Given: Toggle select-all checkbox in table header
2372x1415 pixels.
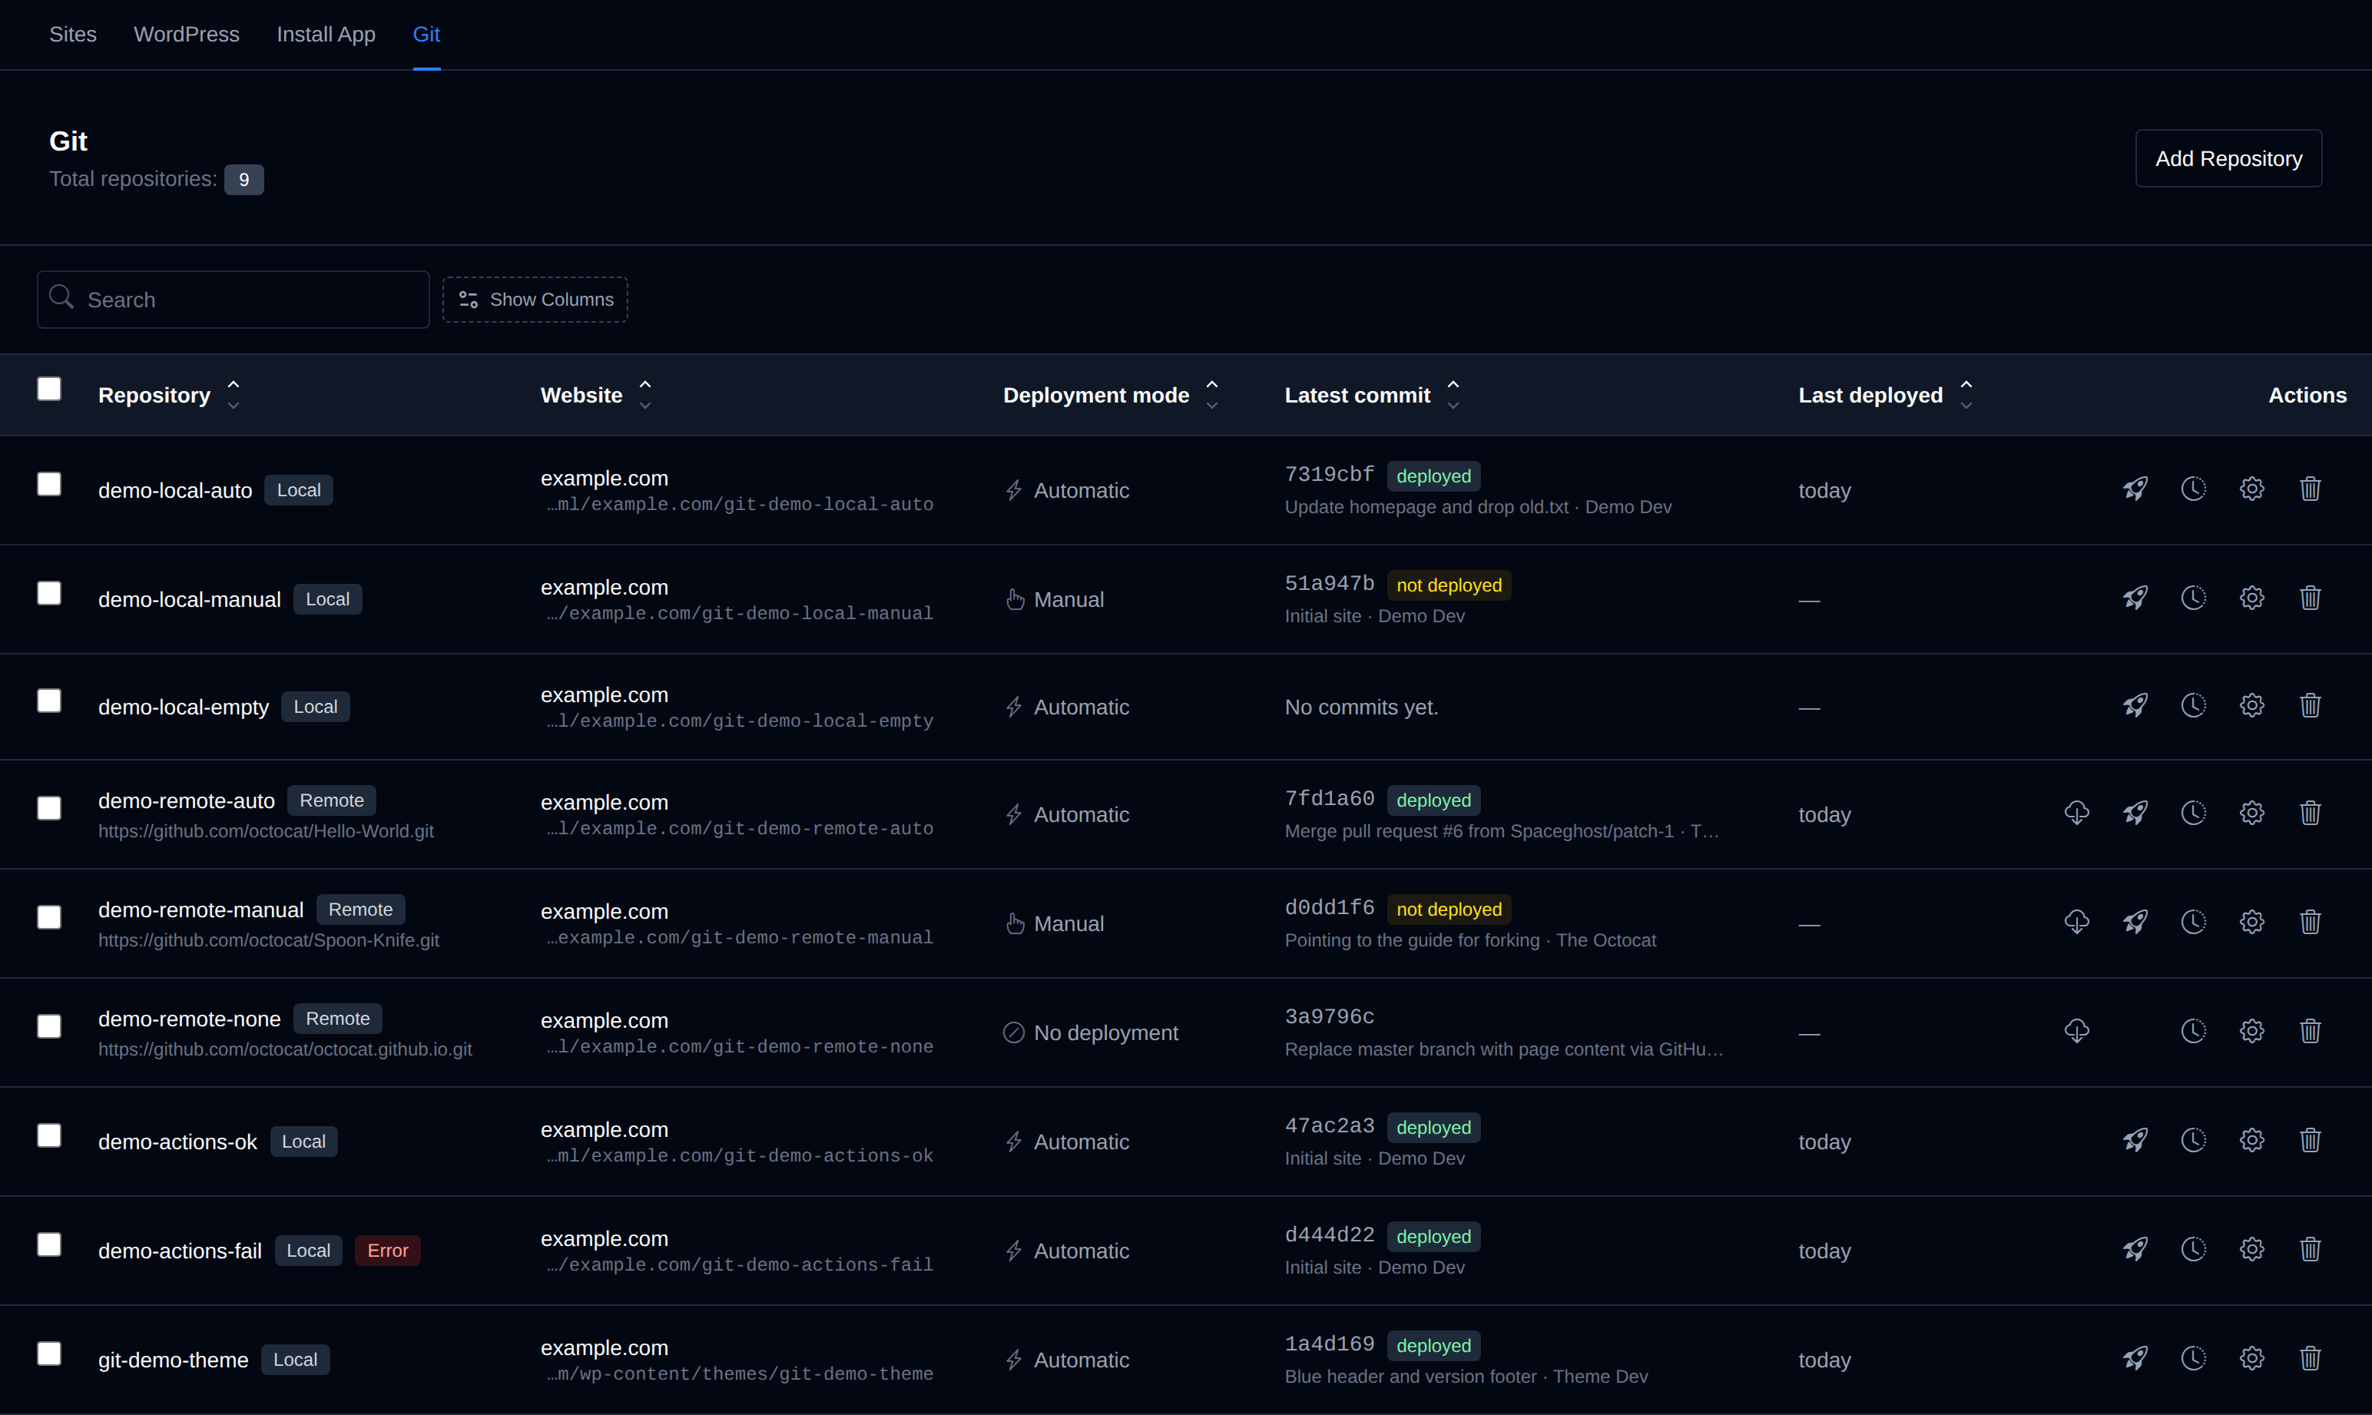Looking at the screenshot, I should 48,389.
